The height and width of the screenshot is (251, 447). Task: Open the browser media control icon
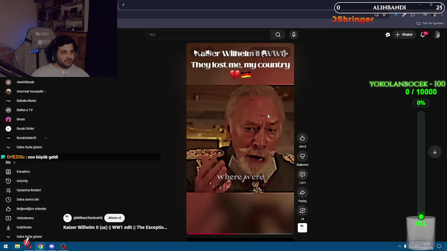(425, 15)
